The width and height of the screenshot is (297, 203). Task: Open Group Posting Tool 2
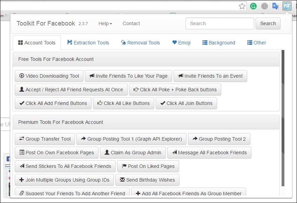[219, 139]
